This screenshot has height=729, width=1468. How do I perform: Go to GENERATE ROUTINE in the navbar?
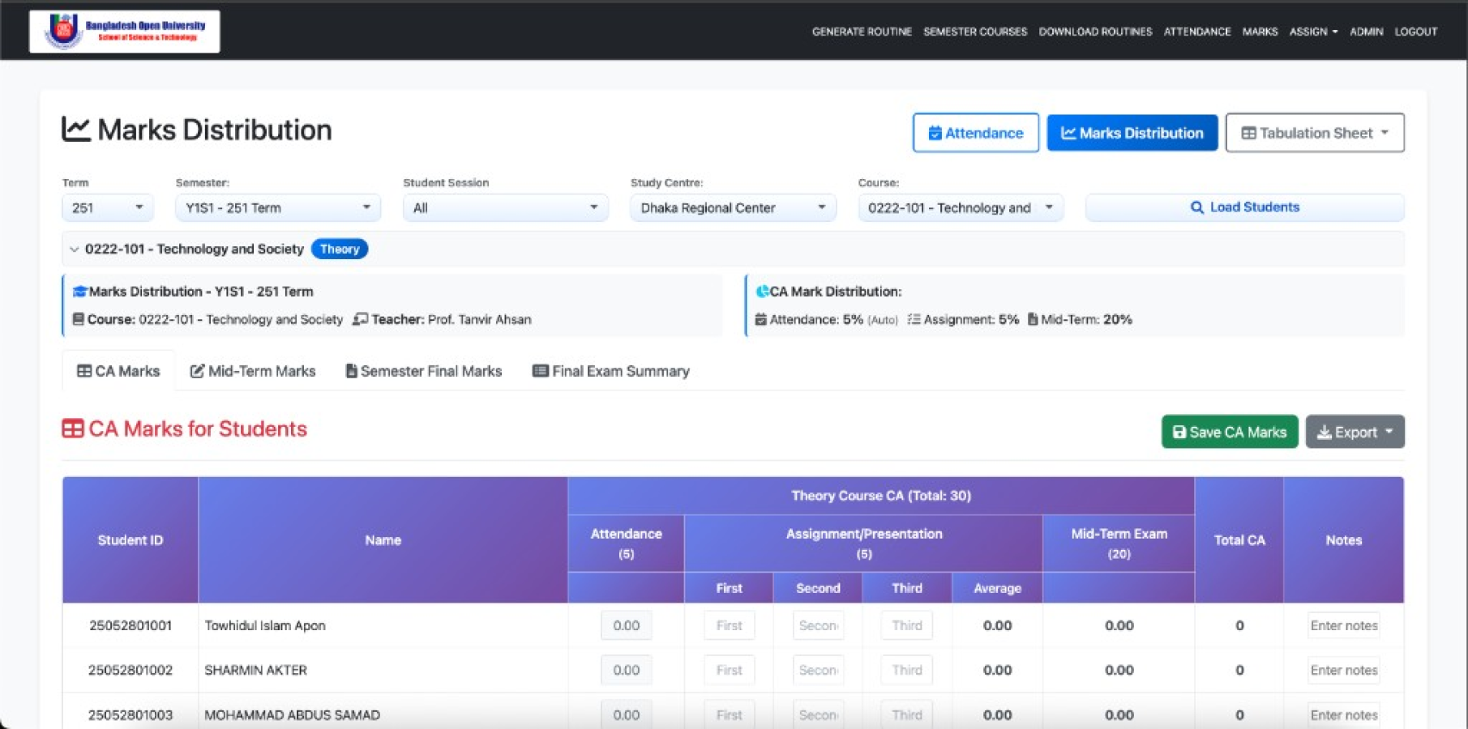(862, 32)
